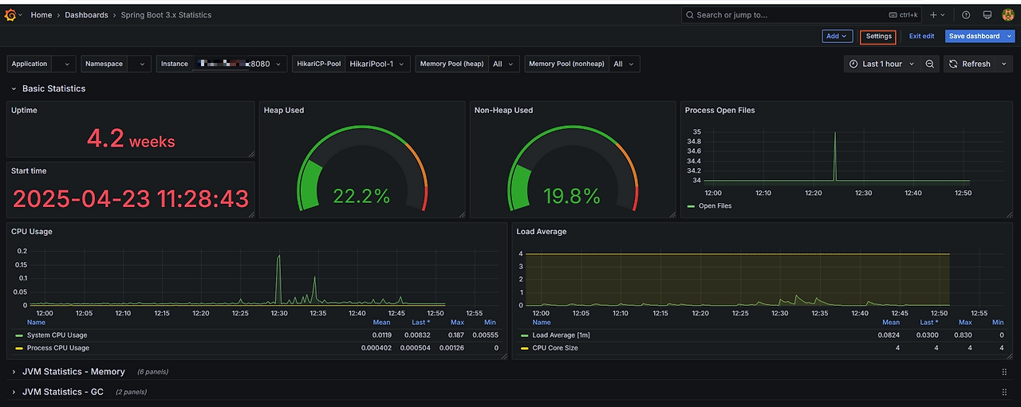The width and height of the screenshot is (1021, 407).
Task: Click the Load Average [1m] green color swatch
Action: tap(524, 335)
